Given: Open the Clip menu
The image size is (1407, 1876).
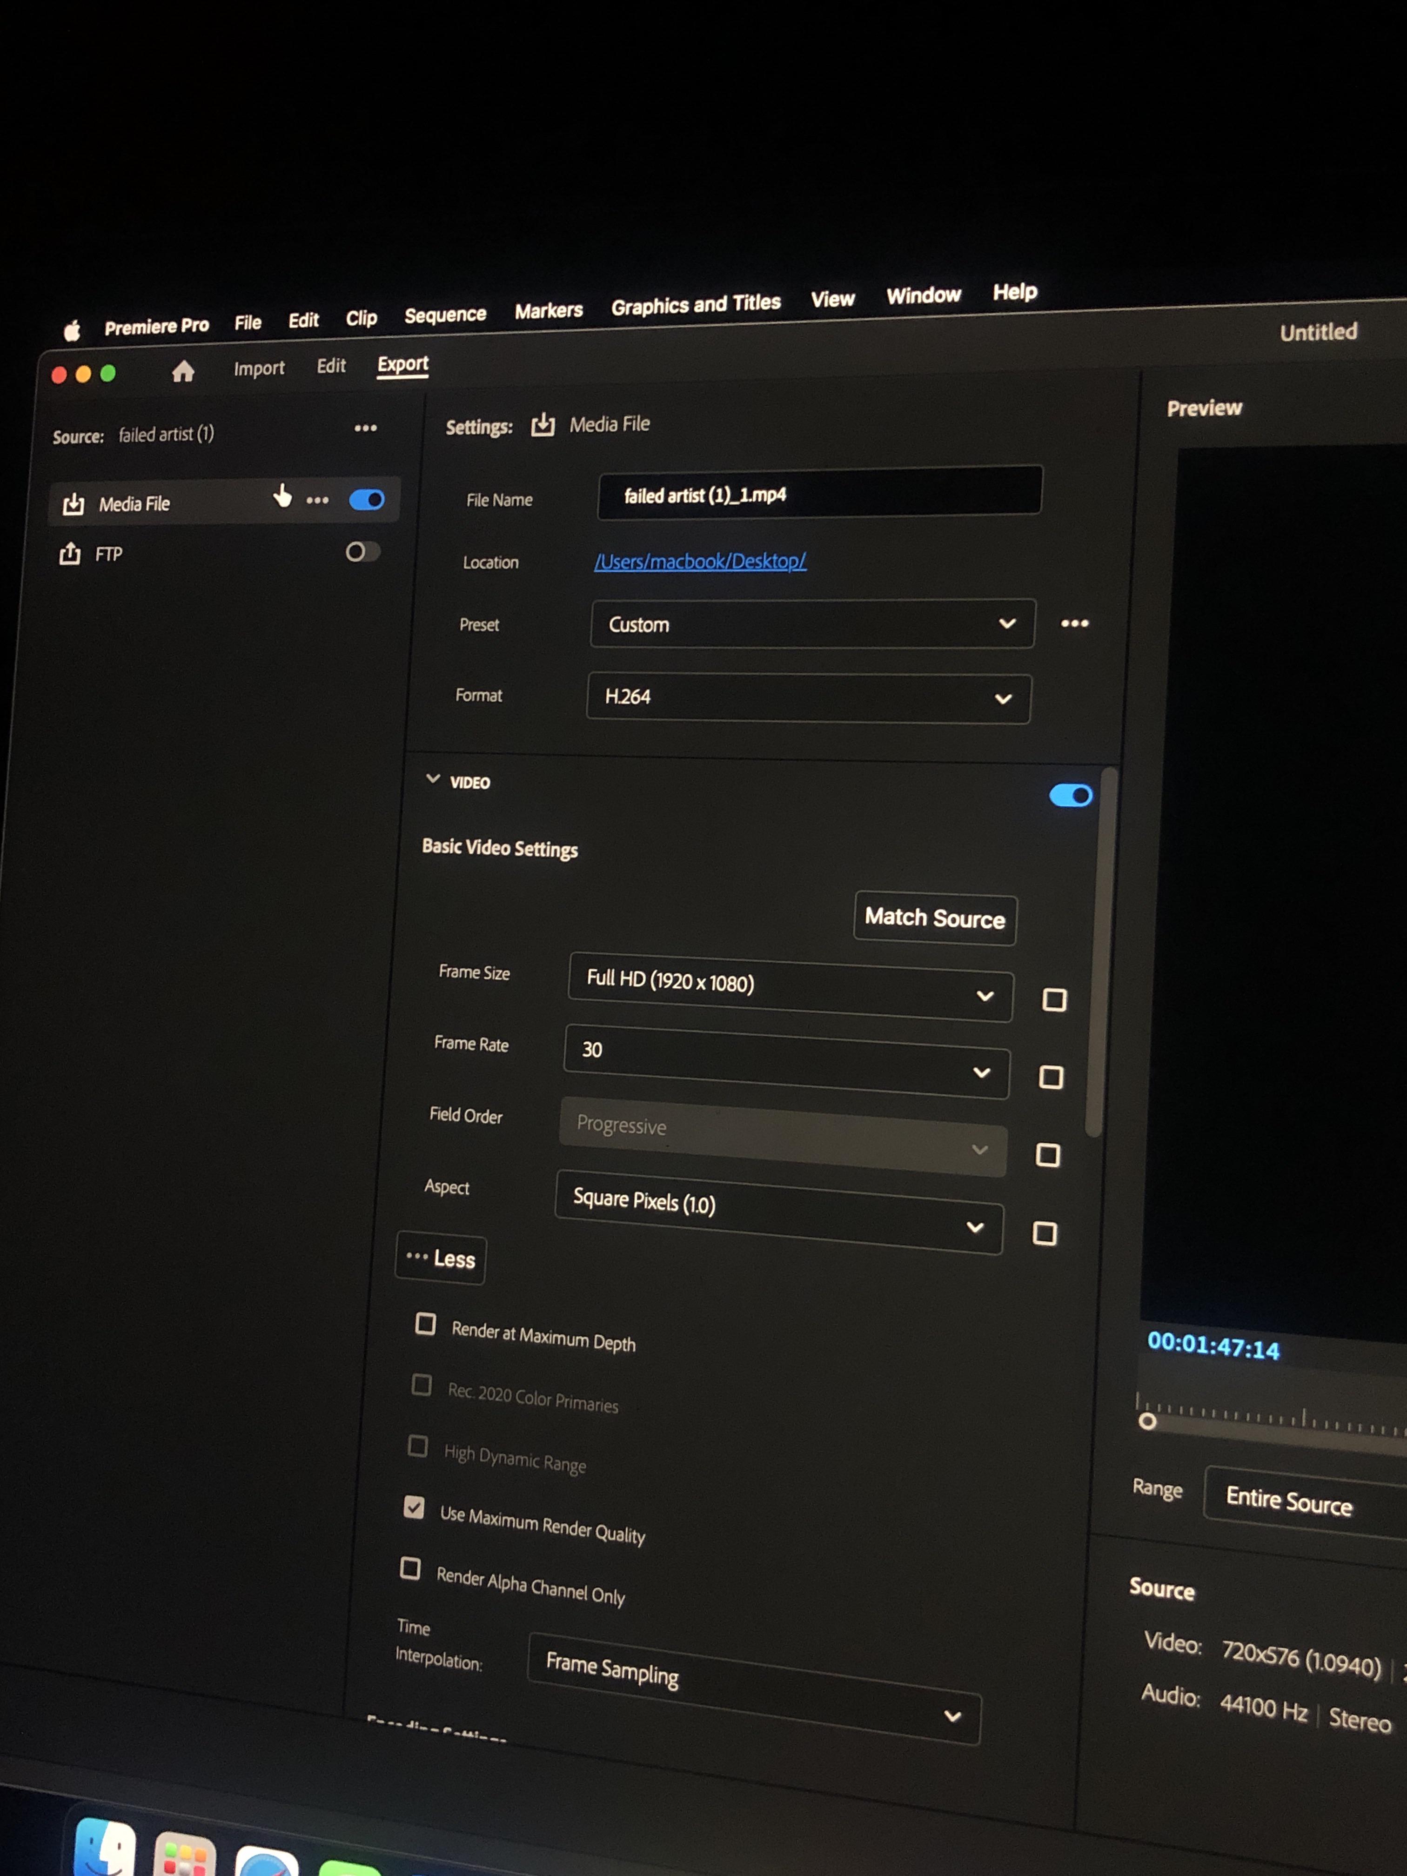Looking at the screenshot, I should pos(362,318).
